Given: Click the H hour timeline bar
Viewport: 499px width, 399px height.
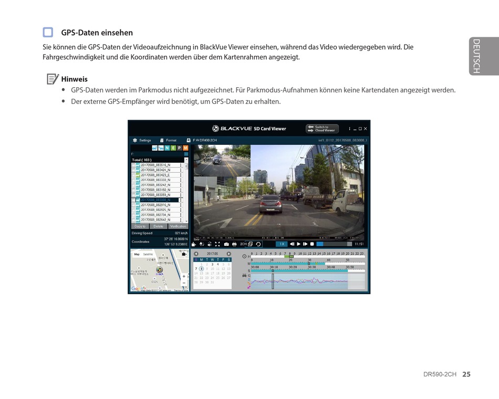Looking at the screenshot, I should (308, 256).
